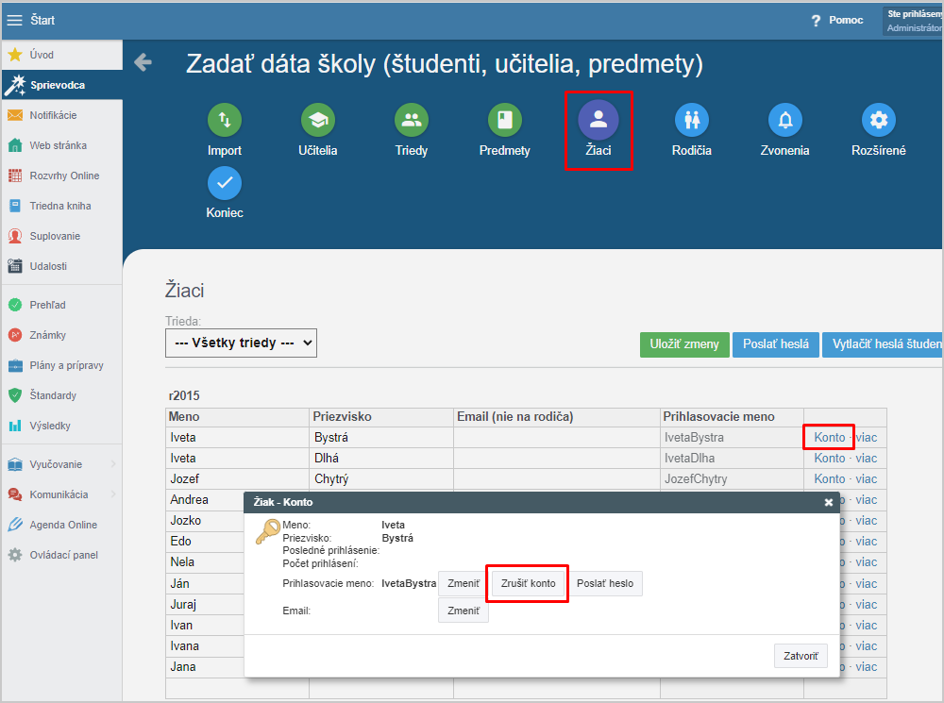Click the Zatvoriť button in dialog

pos(801,656)
